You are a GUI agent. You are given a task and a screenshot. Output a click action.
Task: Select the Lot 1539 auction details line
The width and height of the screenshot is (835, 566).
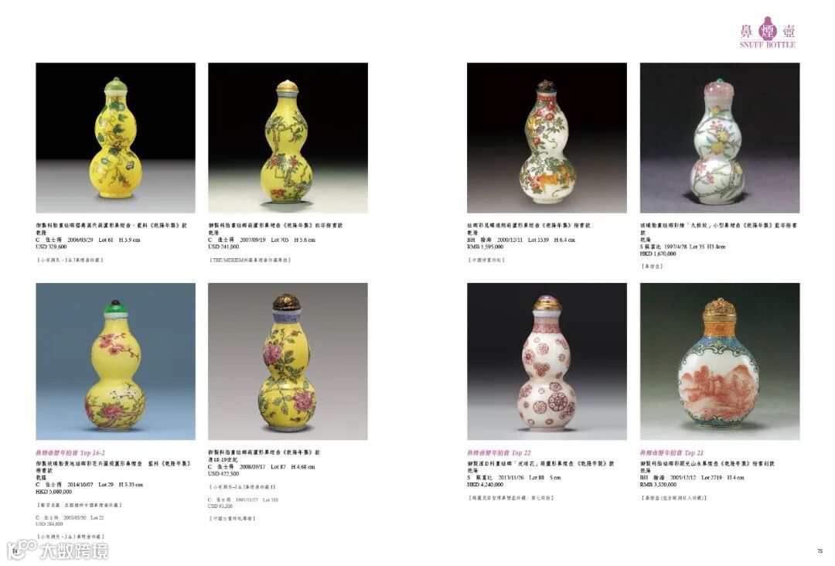(521, 240)
